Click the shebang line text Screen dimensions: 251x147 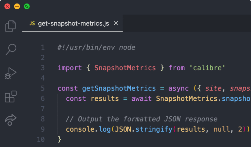pos(96,48)
